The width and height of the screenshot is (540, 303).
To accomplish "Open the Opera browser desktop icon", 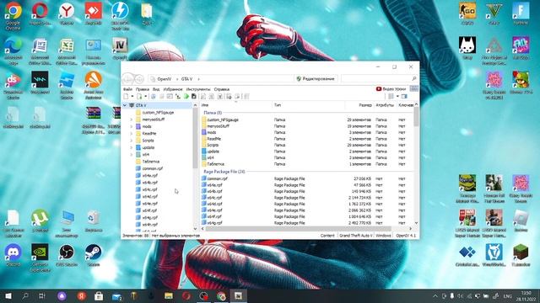I will (x=40, y=13).
